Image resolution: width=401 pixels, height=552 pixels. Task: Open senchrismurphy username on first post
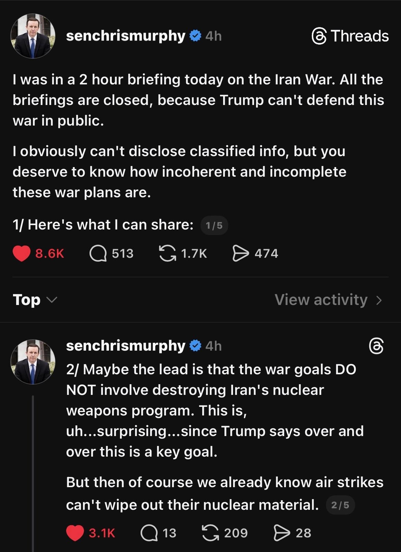[125, 36]
